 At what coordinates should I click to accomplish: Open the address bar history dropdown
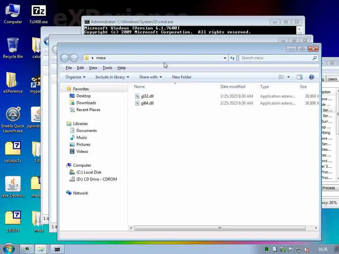click(x=225, y=58)
